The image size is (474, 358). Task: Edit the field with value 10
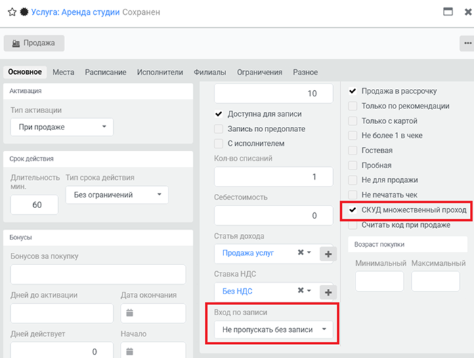coord(274,93)
